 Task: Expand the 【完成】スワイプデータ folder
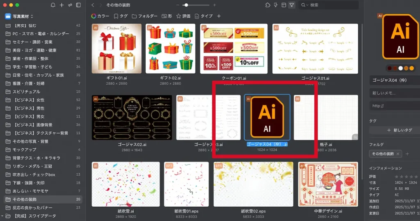(2, 216)
